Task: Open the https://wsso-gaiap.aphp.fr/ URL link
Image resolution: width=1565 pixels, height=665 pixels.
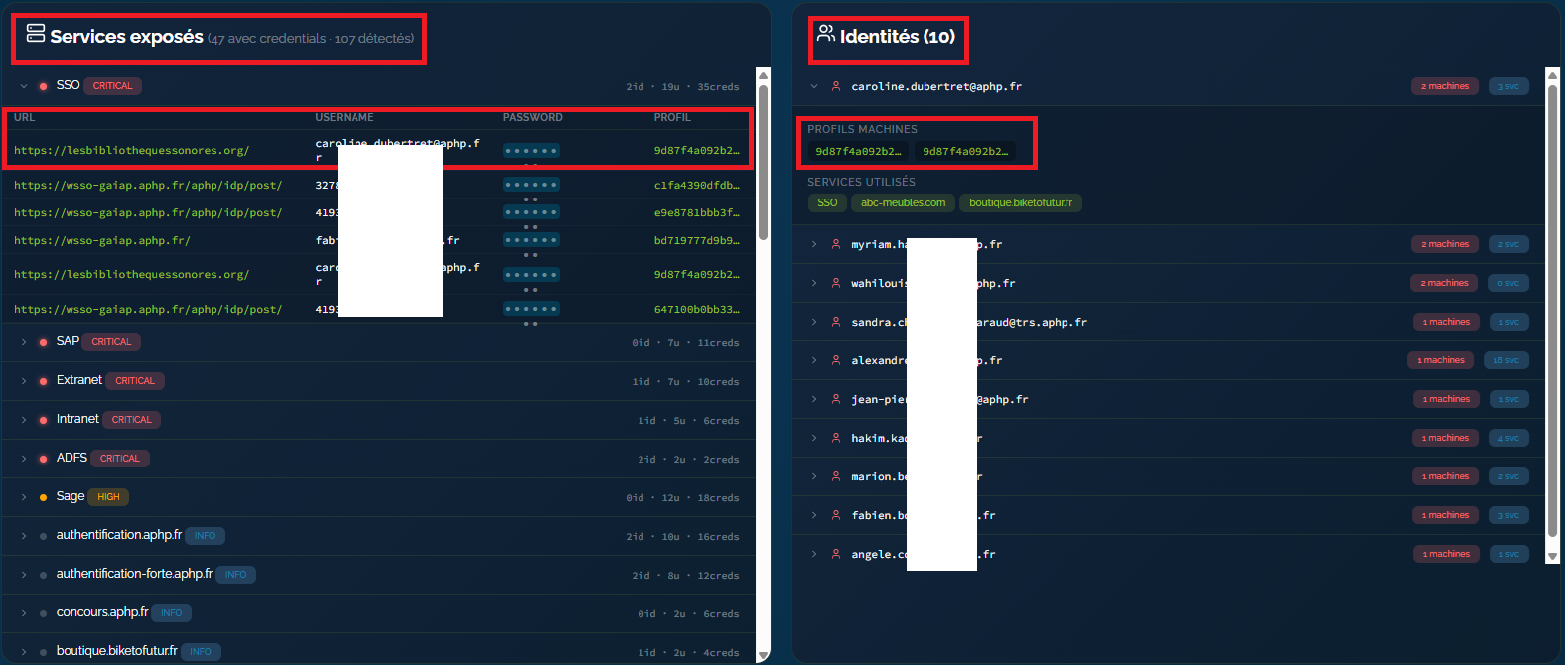Action: coord(102,240)
